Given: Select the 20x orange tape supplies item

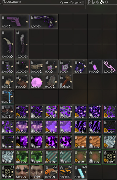Looking at the screenshot, I should click(x=51, y=172).
